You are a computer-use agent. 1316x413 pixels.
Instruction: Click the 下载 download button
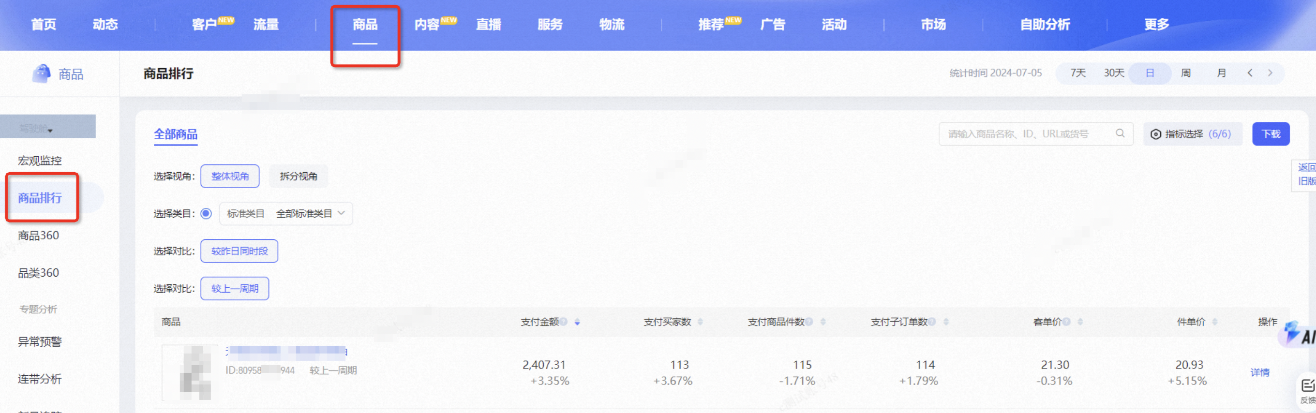click(1271, 134)
